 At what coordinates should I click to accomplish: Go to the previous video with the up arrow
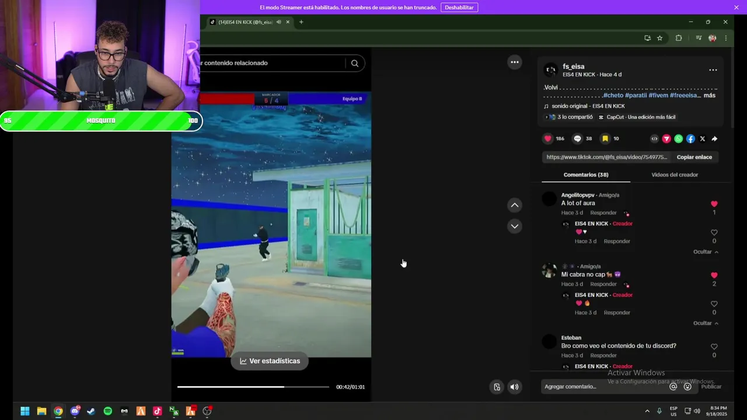pos(514,205)
